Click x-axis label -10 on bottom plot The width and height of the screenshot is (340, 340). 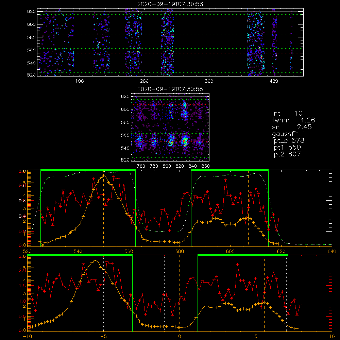coord(27,336)
